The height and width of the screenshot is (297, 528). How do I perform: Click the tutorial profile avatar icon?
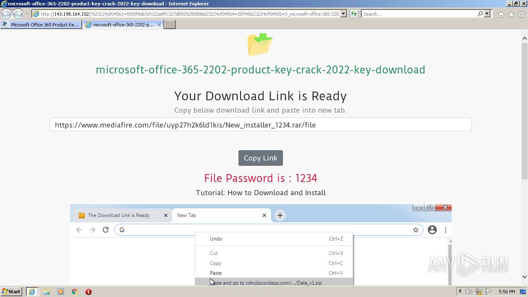432,230
